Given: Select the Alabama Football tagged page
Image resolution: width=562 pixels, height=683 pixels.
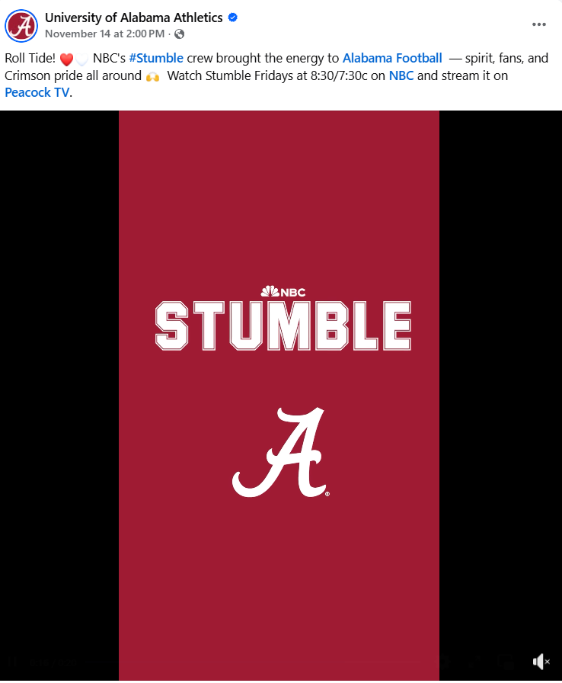Looking at the screenshot, I should click(x=392, y=58).
